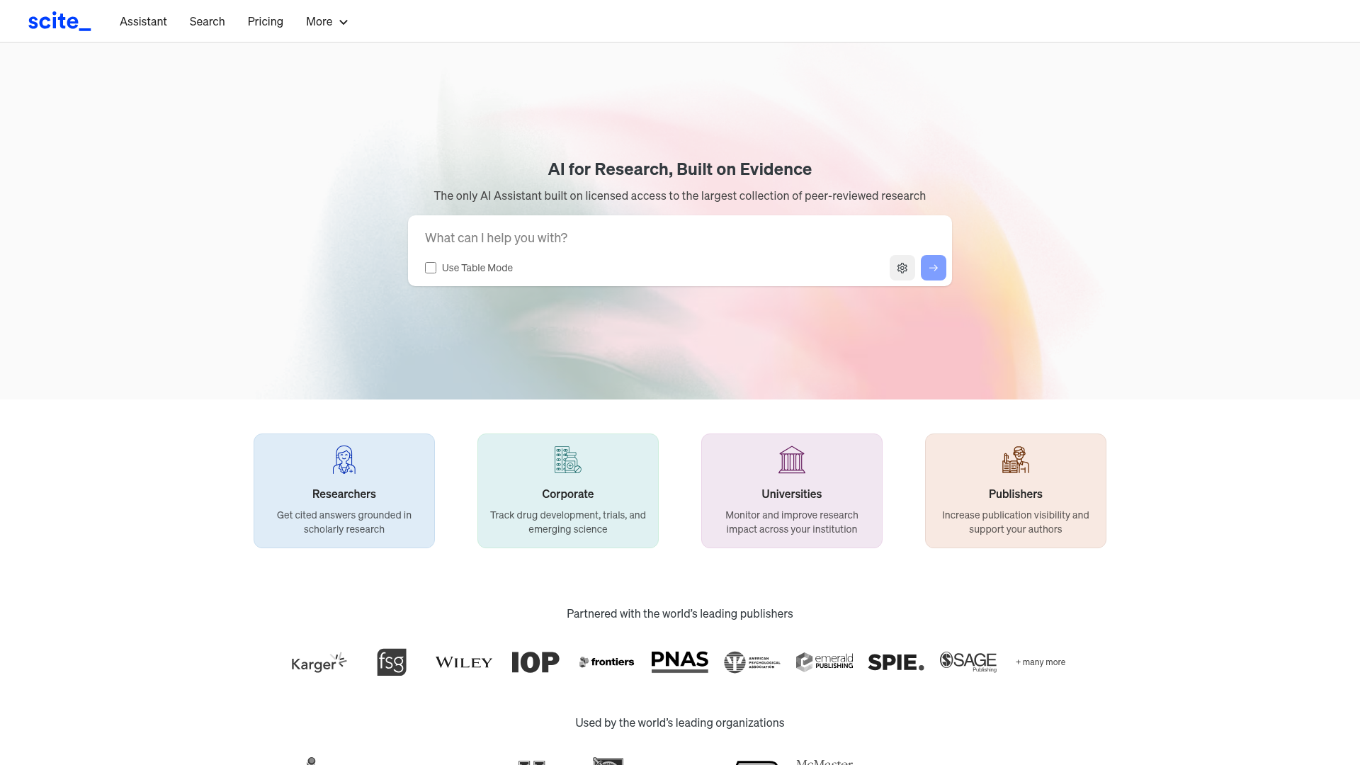Open the Corporate card title
Viewport: 1360px width, 765px height.
(x=567, y=494)
